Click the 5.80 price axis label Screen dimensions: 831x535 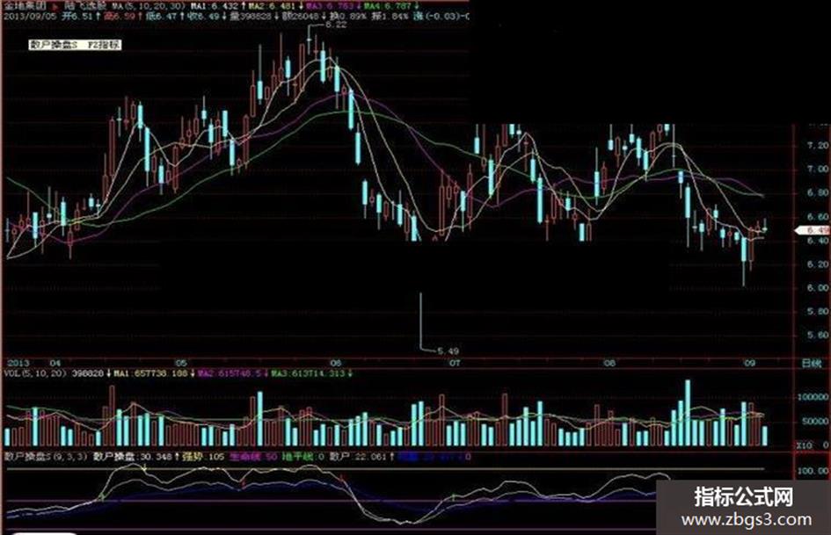(818, 312)
